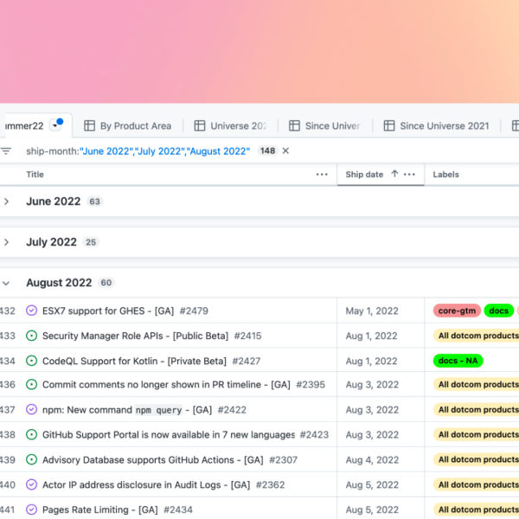Click status icon for ESX7 support for GHES
This screenshot has width=519, height=519.
click(31, 311)
